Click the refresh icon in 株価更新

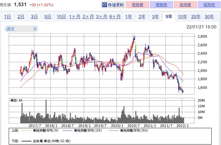[104, 5]
